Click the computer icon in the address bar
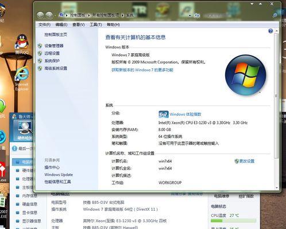 [61, 15]
